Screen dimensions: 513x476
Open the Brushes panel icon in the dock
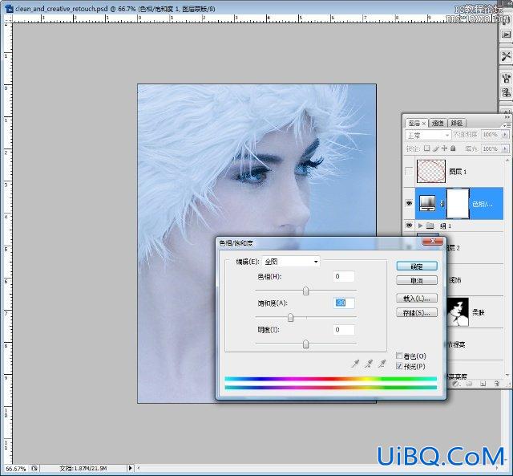506,78
